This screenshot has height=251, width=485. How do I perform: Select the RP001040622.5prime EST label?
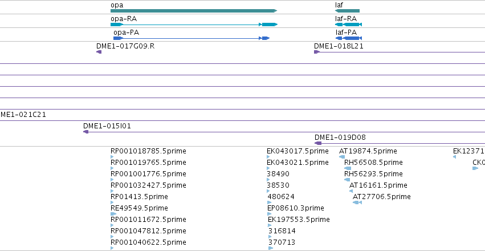pyautogui.click(x=149, y=242)
